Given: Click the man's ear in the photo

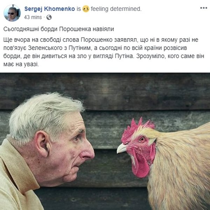Looking at the screenshot, I should coord(42,143).
